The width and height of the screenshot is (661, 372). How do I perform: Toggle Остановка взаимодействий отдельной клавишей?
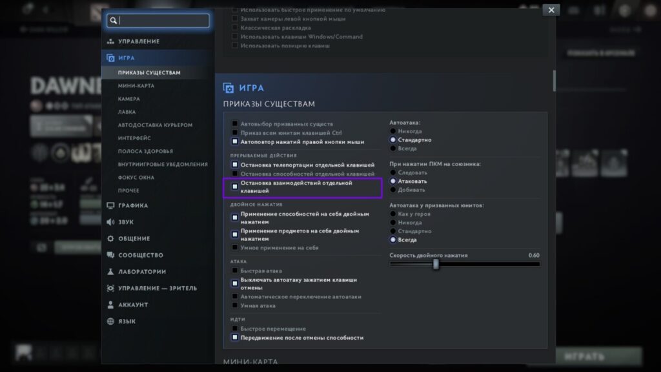click(235, 187)
